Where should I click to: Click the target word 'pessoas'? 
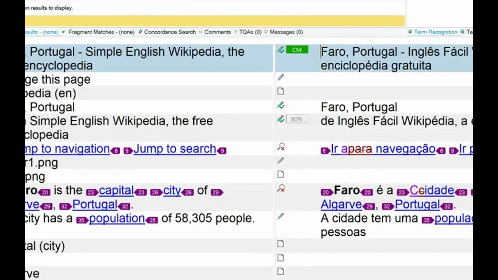[x=343, y=232]
